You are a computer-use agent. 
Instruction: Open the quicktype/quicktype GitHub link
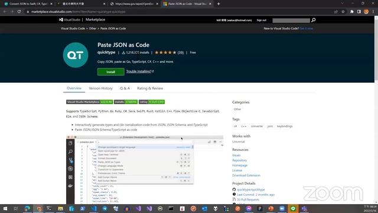coord(250,189)
